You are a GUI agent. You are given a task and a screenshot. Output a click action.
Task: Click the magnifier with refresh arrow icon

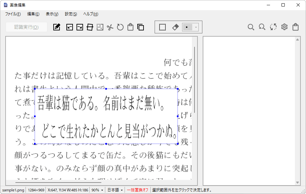click(x=262, y=27)
